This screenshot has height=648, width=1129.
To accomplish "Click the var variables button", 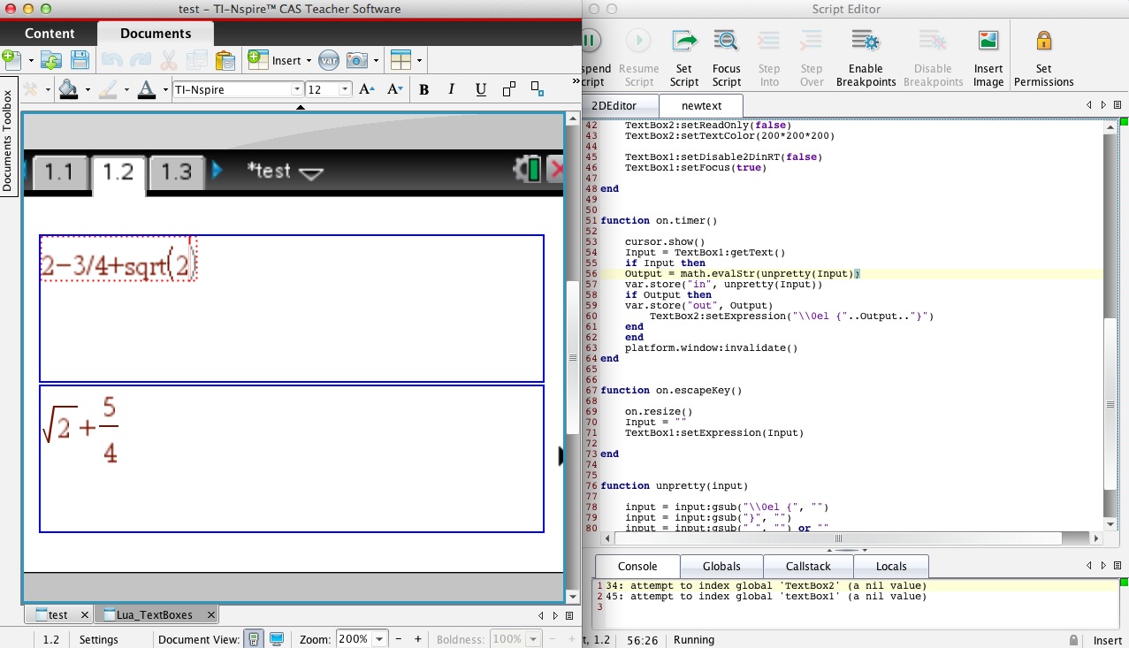I will pyautogui.click(x=329, y=60).
